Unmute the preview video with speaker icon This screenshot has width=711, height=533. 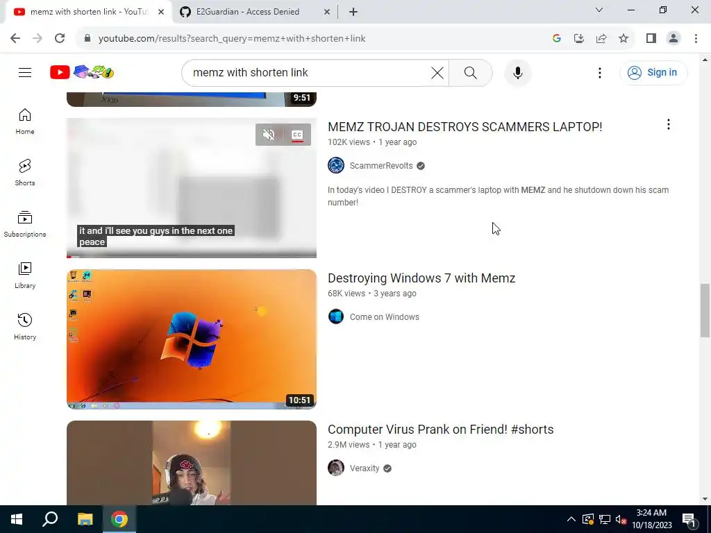point(269,135)
